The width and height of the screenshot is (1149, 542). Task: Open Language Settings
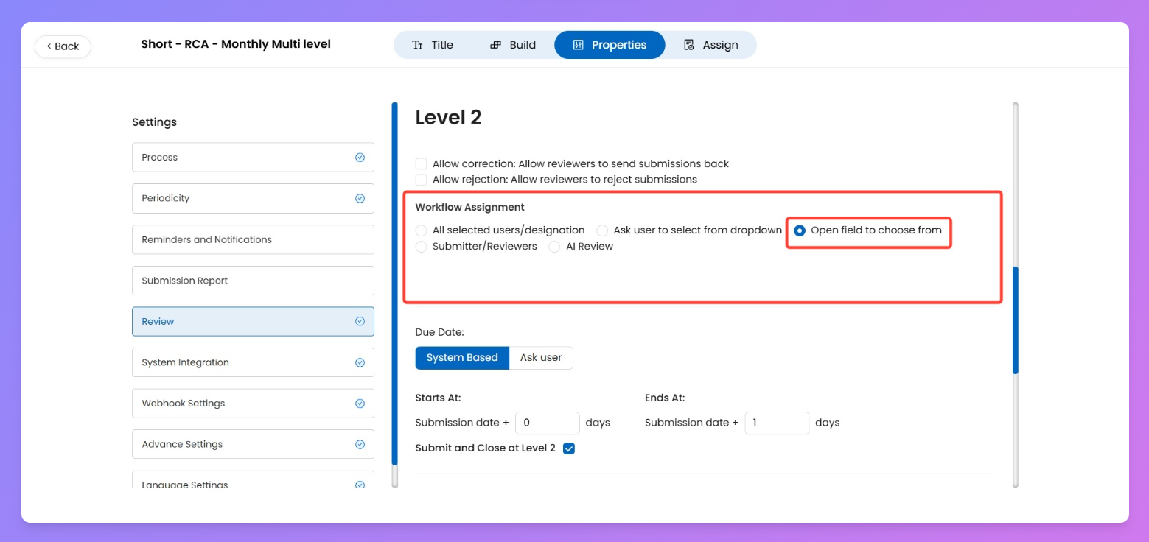(253, 479)
